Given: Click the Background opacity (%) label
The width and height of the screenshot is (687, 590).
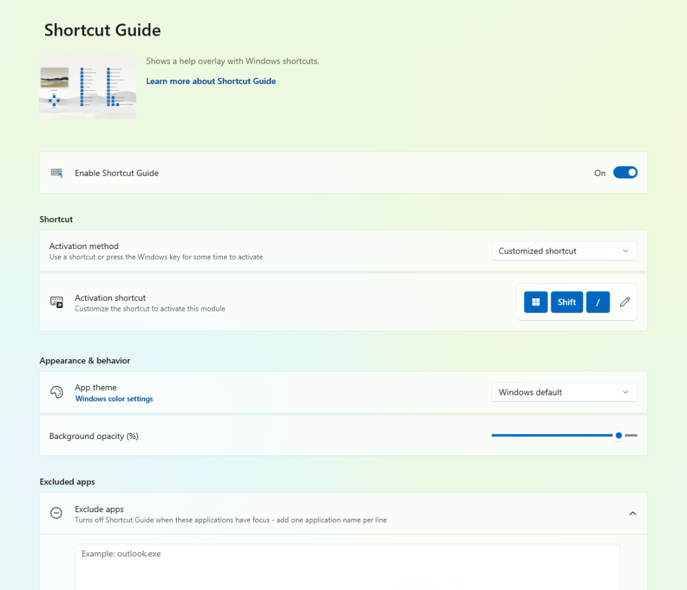Looking at the screenshot, I should click(94, 436).
